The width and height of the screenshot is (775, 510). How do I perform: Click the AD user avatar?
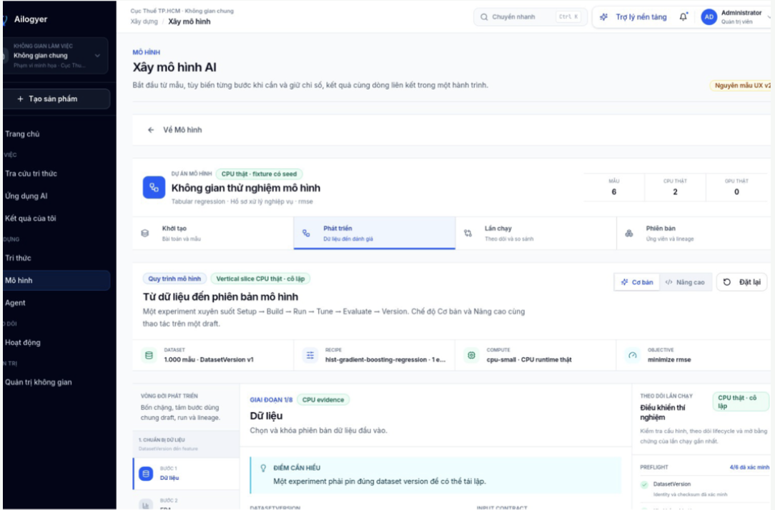(x=709, y=17)
